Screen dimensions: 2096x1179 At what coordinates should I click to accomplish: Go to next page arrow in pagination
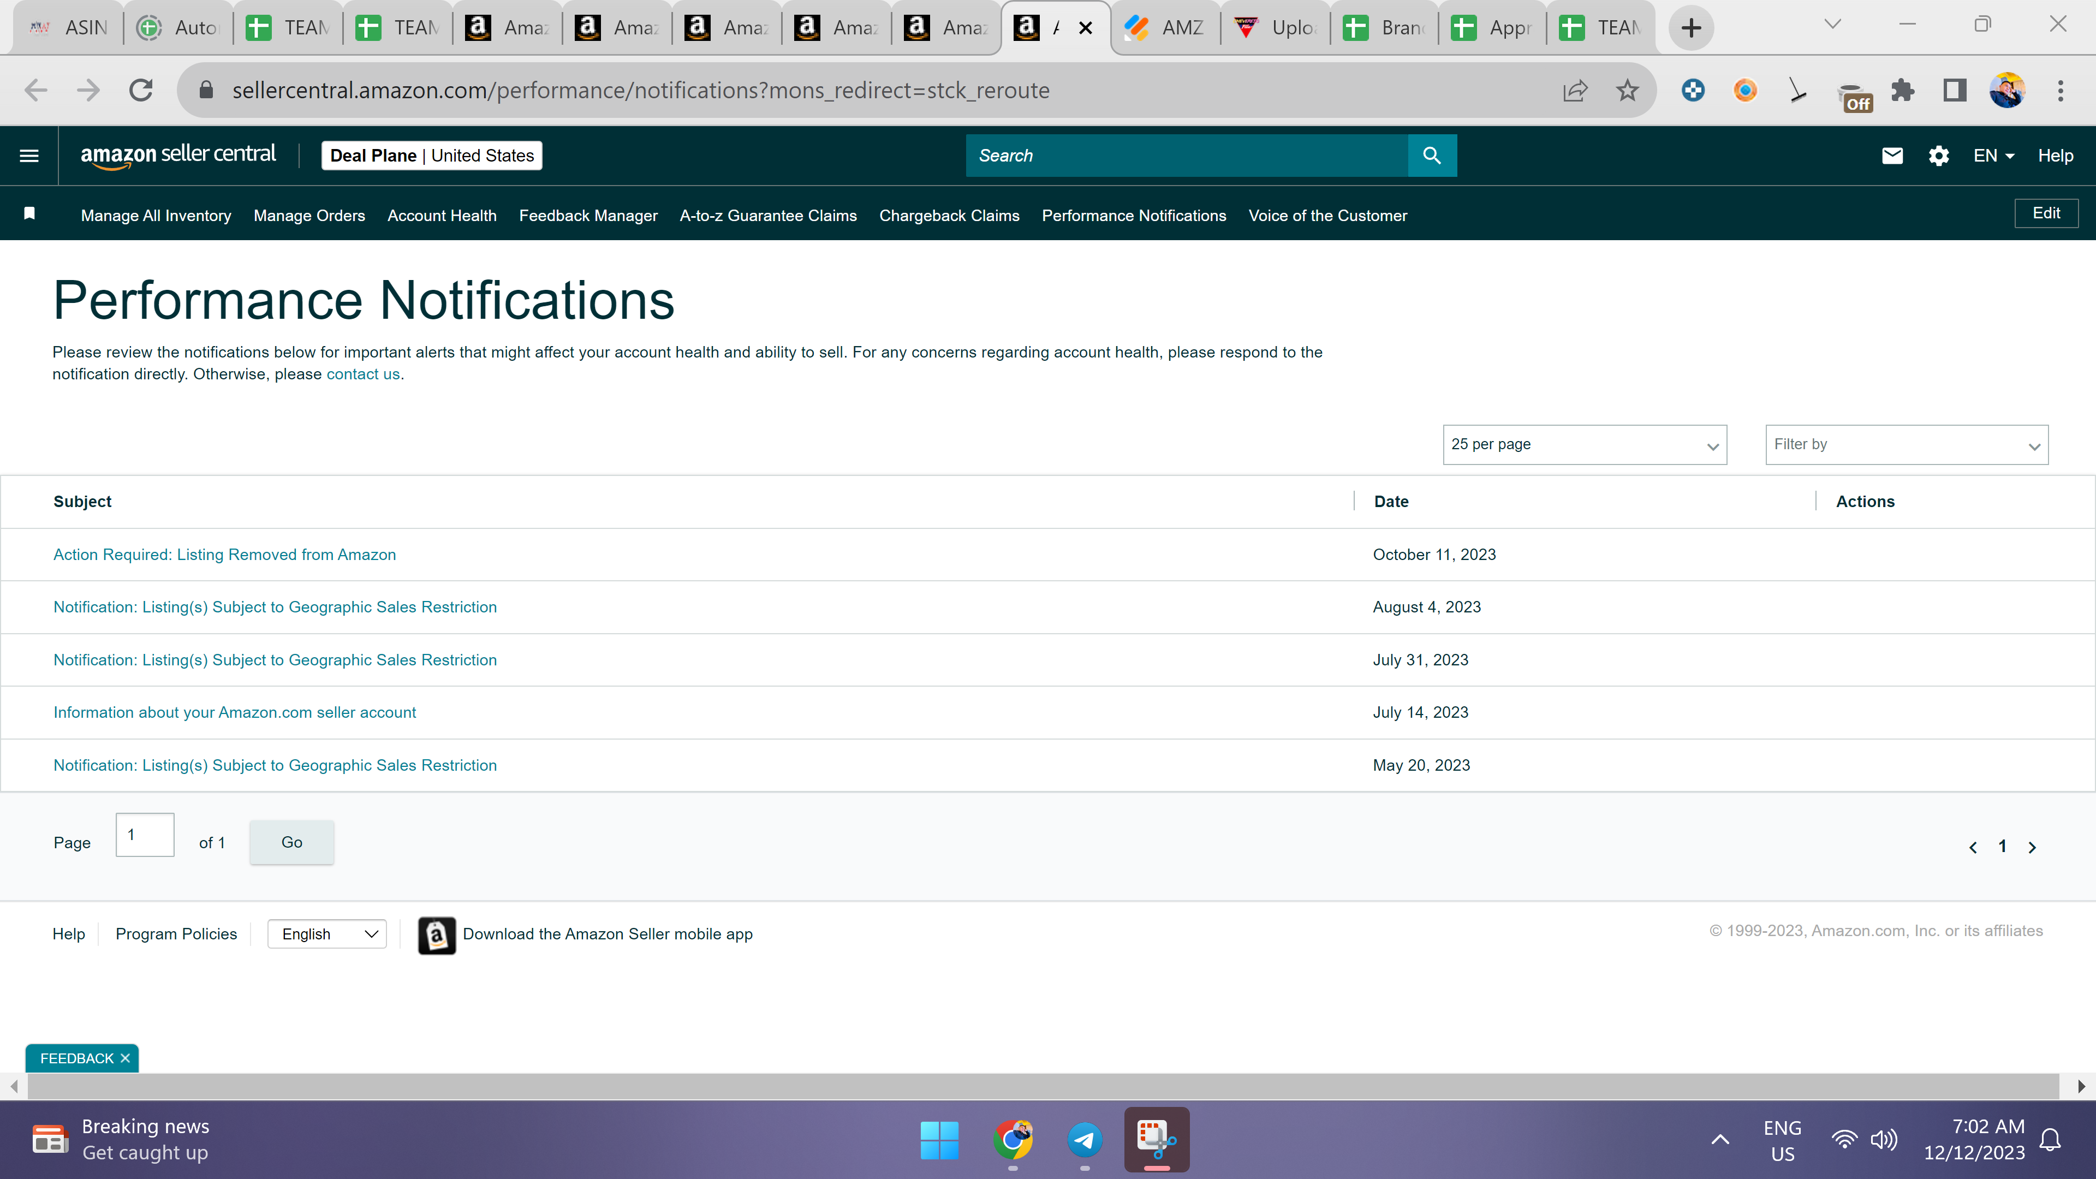[x=2032, y=847]
